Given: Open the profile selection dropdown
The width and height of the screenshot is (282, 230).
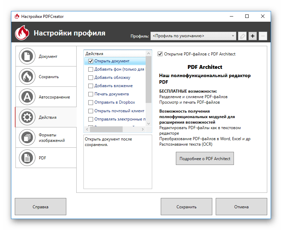Looking at the screenshot, I should pyautogui.click(x=193, y=36).
